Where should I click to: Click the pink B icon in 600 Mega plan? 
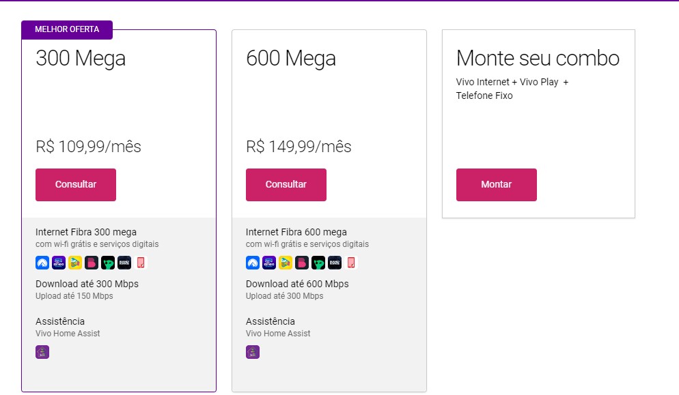click(302, 263)
